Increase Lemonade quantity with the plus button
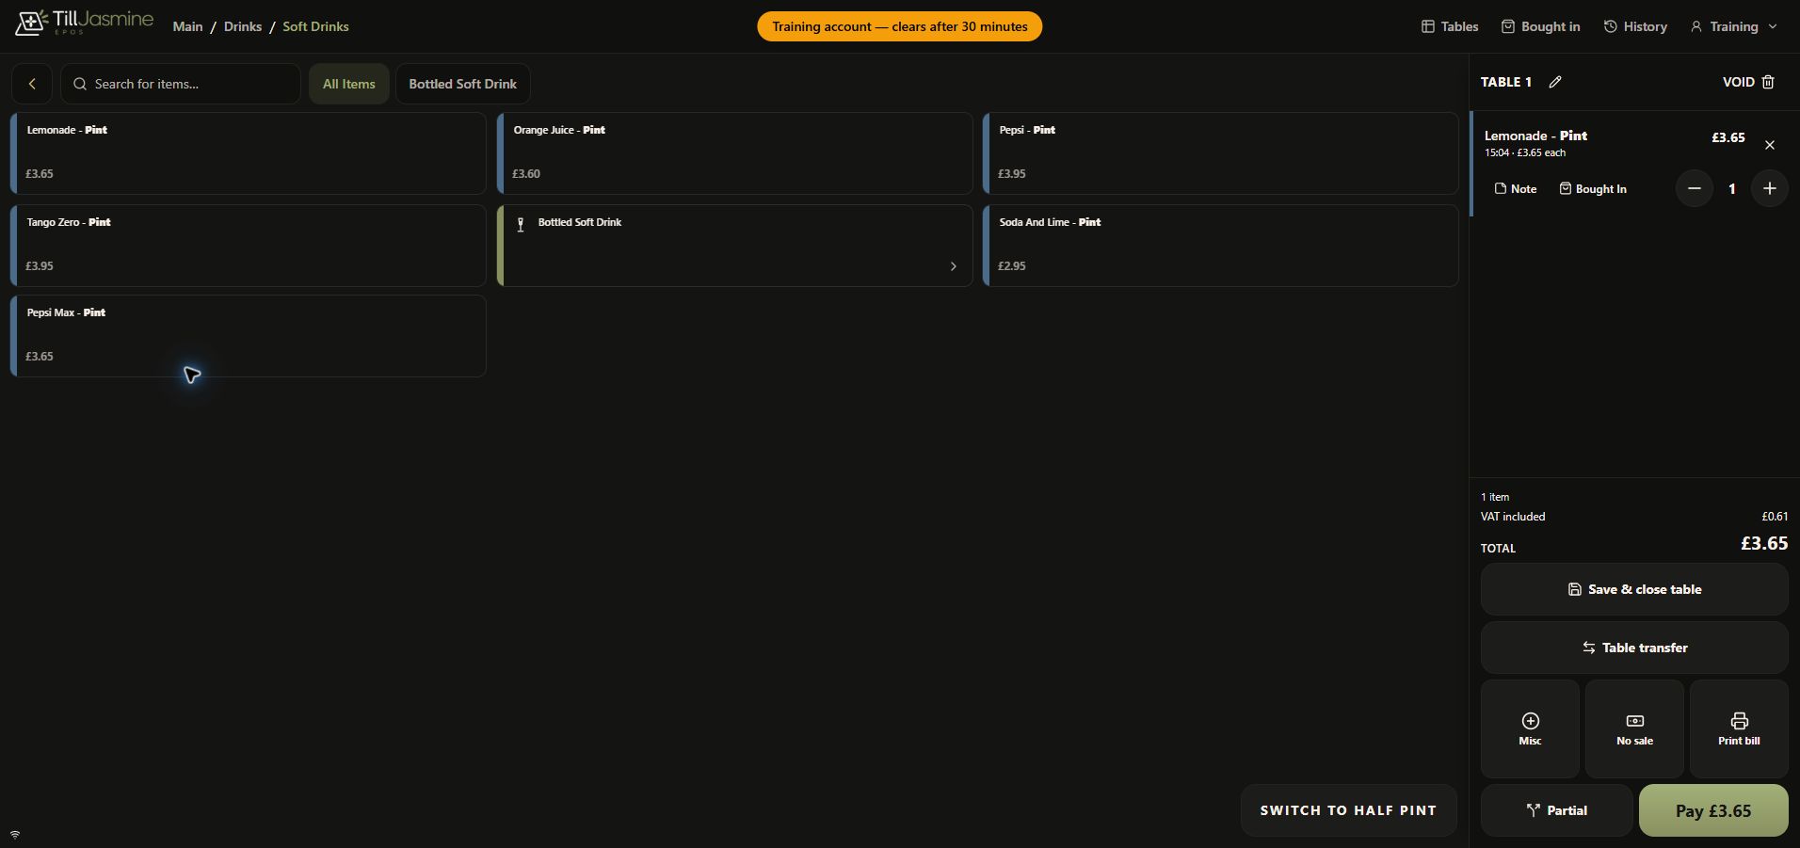The height and width of the screenshot is (848, 1800). click(1770, 188)
